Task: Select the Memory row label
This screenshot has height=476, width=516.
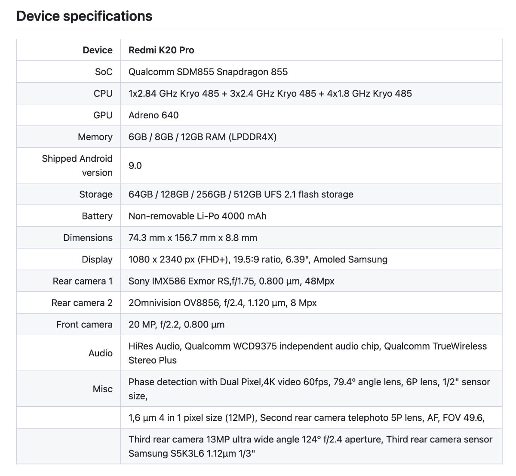Action: [x=95, y=137]
